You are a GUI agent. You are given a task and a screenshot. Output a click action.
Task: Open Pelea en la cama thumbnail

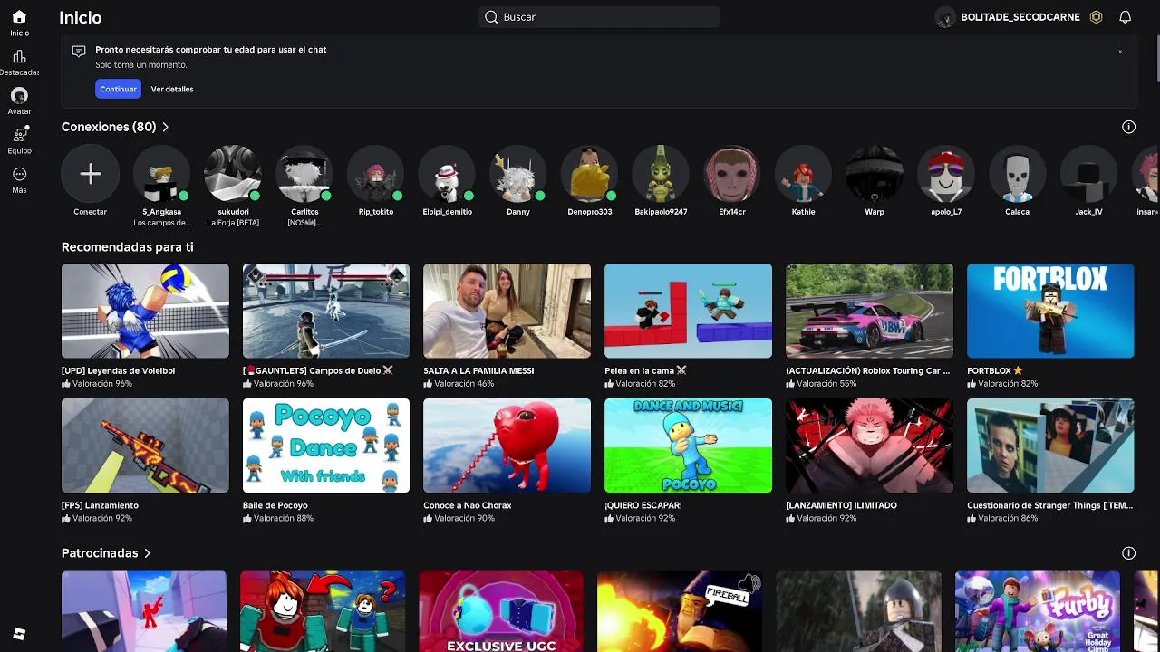[688, 311]
